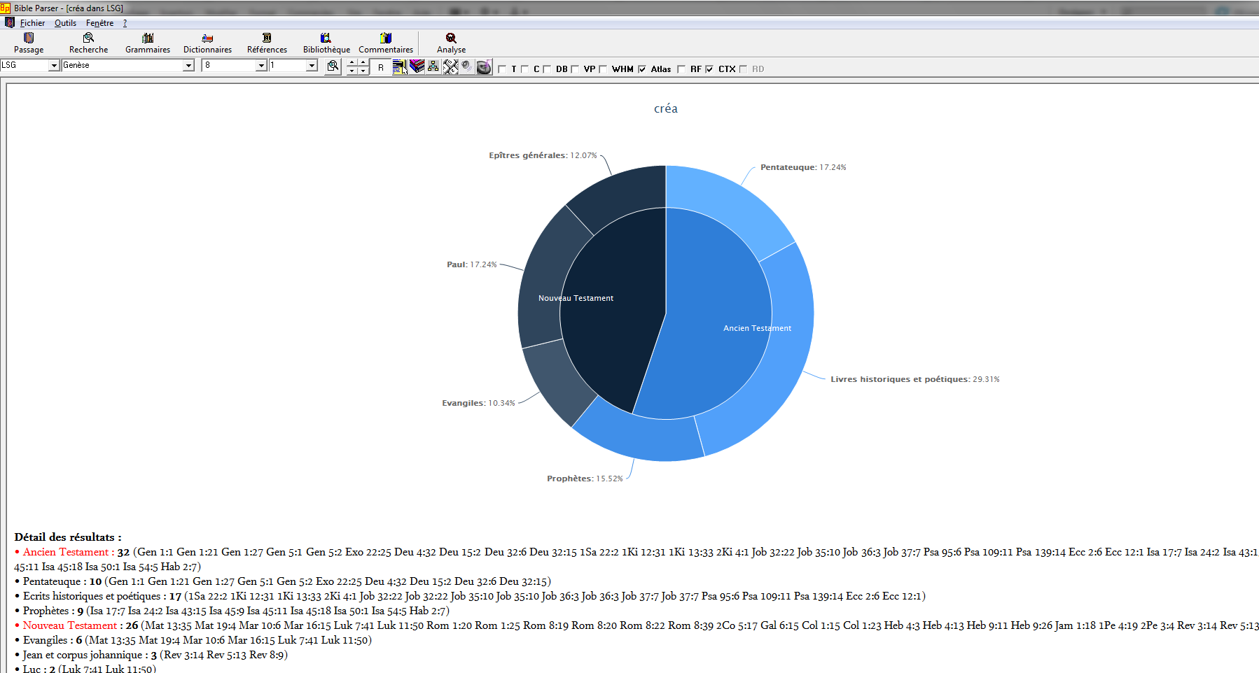Viewport: 1259px width, 673px height.
Task: Enable the WHM checkbox
Action: click(603, 69)
